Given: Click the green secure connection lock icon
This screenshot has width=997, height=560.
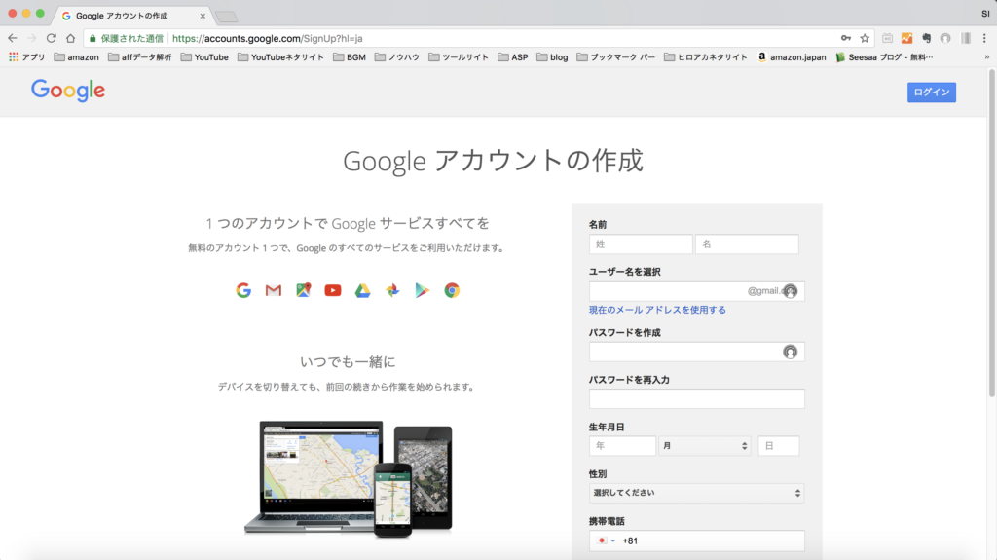Looking at the screenshot, I should tap(92, 38).
